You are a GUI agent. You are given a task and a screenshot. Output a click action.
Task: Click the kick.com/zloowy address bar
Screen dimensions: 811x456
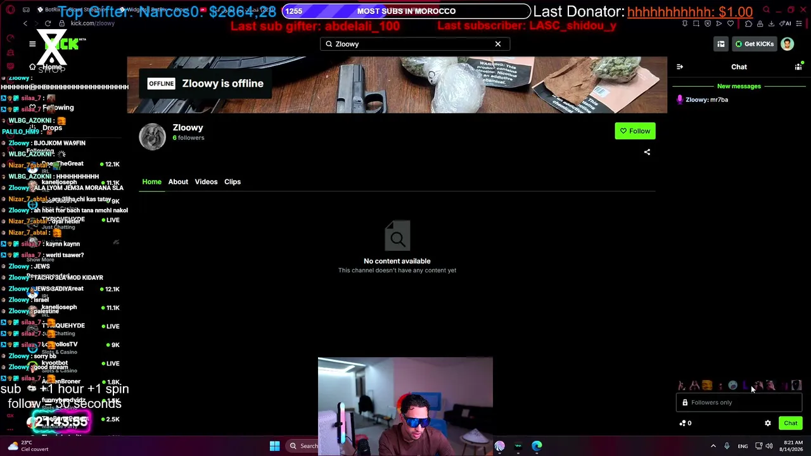[x=93, y=23]
